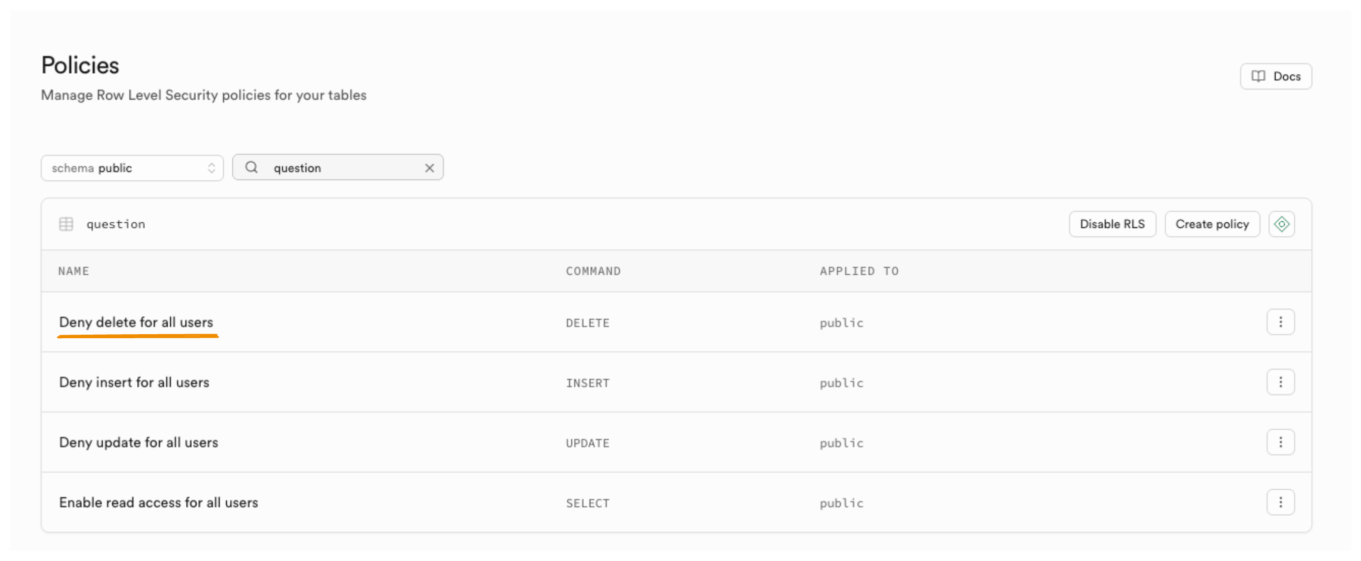Open options for Deny delete policy
The image size is (1361, 561).
(x=1280, y=322)
